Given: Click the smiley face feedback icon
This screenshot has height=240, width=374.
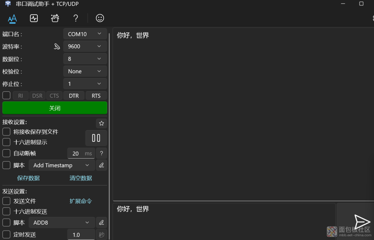Looking at the screenshot, I should (100, 18).
